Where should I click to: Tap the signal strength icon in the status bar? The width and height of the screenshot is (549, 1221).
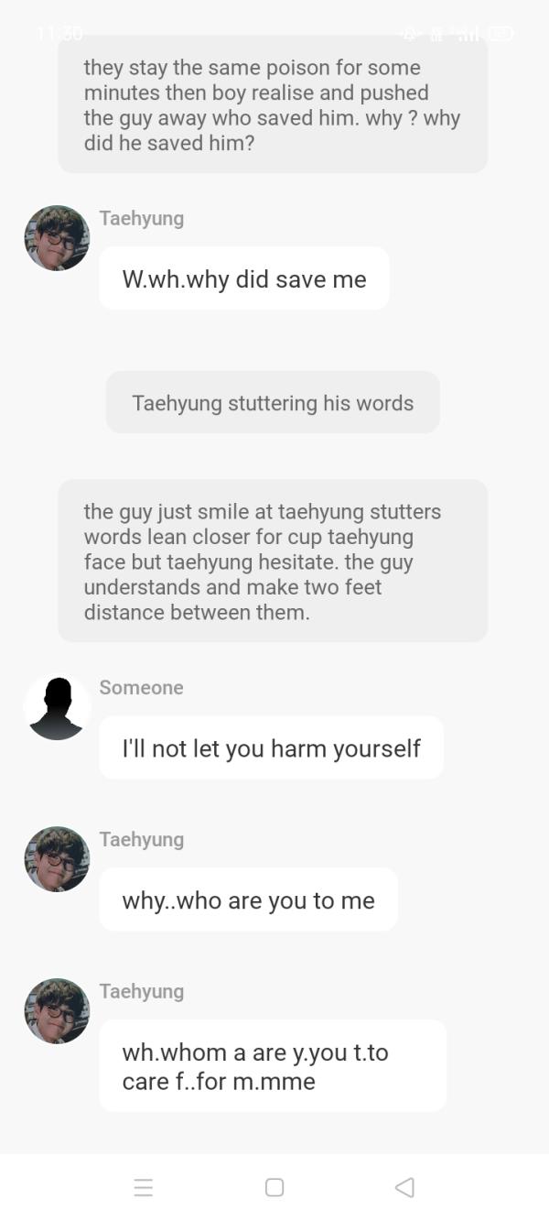tap(468, 34)
